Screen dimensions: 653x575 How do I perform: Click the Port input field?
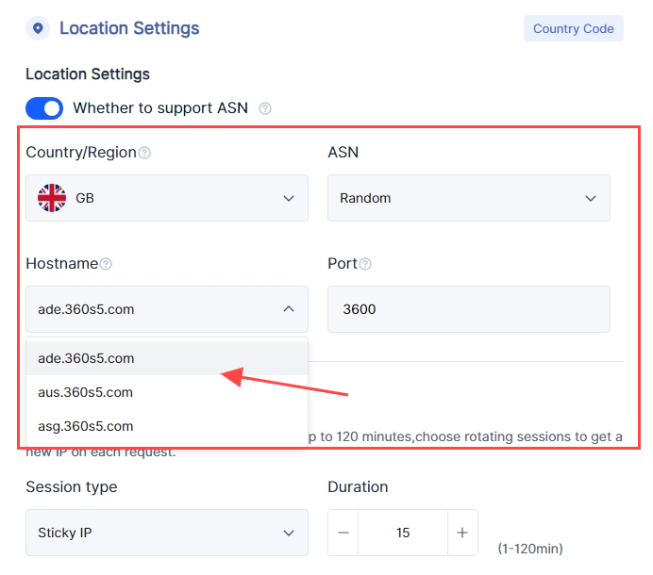coord(468,309)
